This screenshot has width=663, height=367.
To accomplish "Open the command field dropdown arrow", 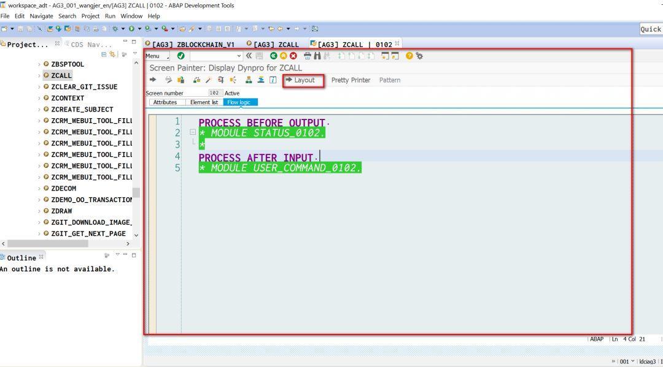I will (239, 56).
